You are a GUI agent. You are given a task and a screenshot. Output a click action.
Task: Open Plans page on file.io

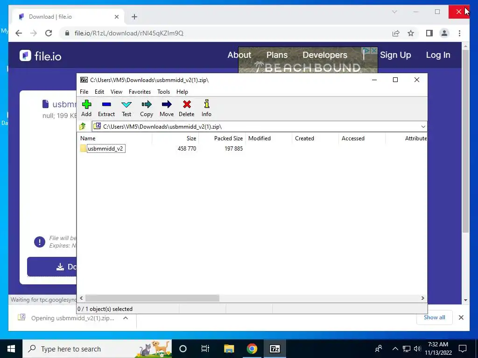pos(277,55)
